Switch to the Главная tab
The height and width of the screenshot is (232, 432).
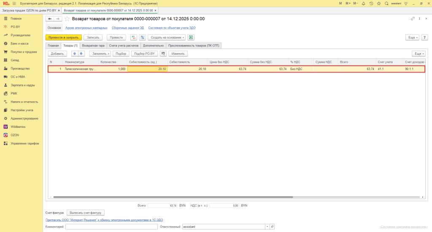pyautogui.click(x=53, y=46)
